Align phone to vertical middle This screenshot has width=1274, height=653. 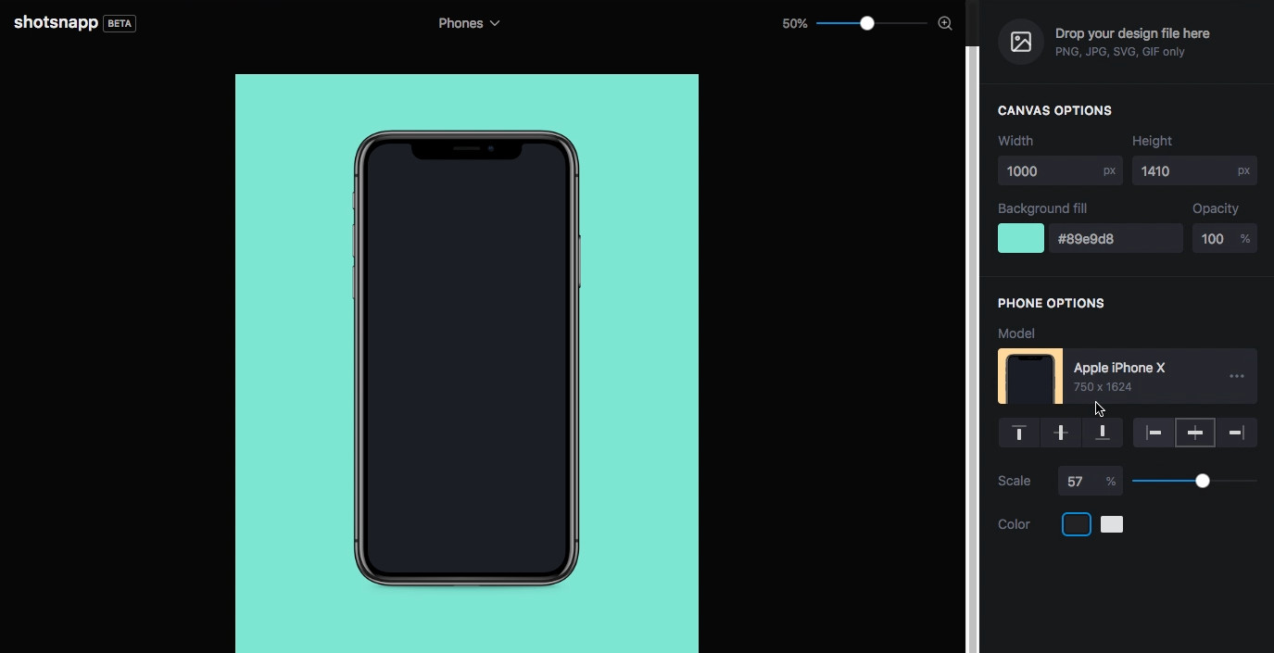coord(1061,433)
